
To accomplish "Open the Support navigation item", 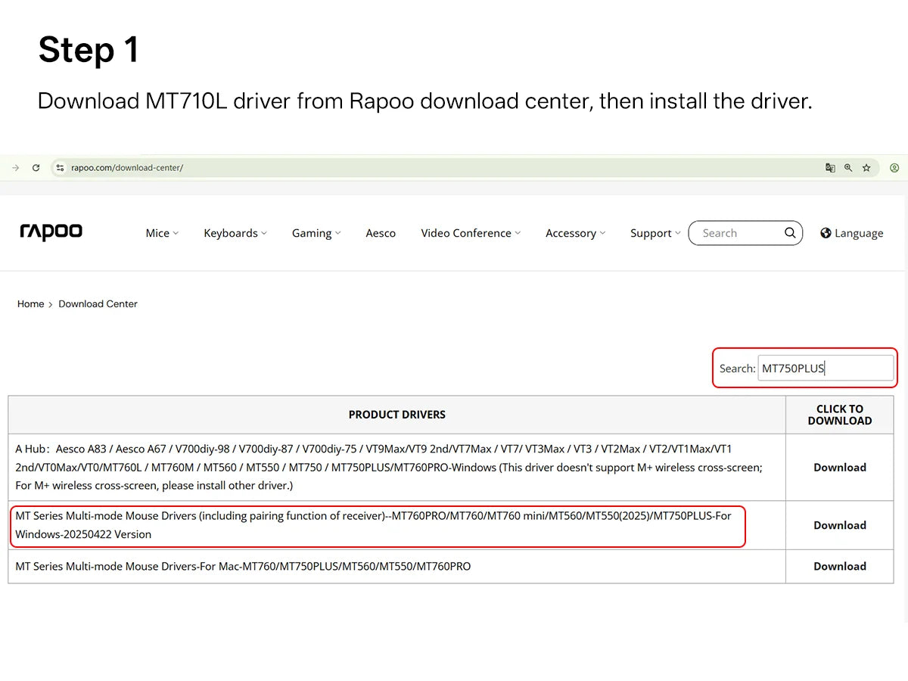I will (x=651, y=233).
